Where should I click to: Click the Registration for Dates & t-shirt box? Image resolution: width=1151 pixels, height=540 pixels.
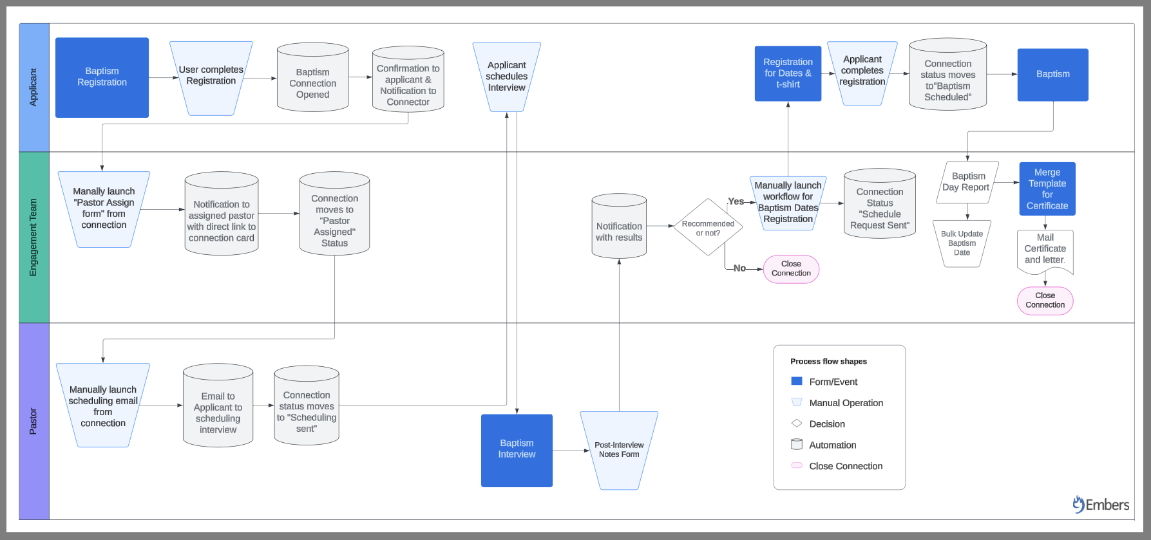coord(788,73)
